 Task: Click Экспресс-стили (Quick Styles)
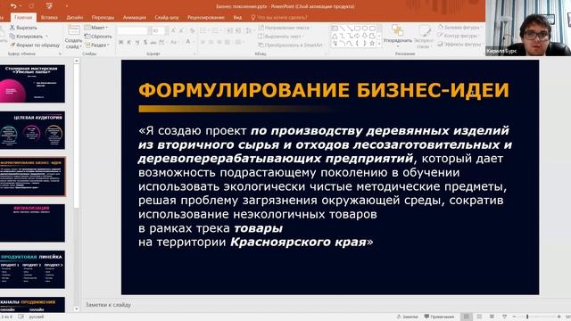(x=424, y=37)
